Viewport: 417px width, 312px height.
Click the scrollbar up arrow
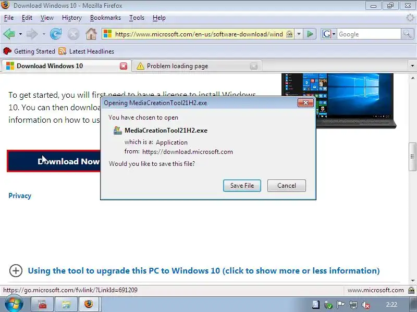(x=412, y=77)
